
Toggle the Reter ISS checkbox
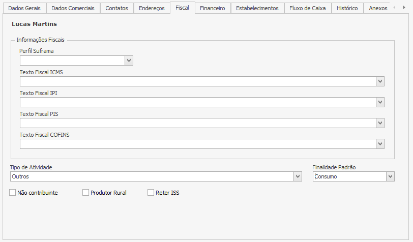(x=151, y=193)
